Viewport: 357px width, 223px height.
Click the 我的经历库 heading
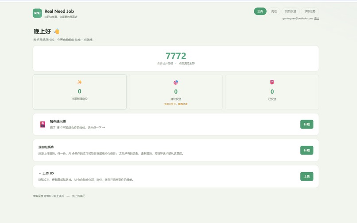[x=46, y=147]
